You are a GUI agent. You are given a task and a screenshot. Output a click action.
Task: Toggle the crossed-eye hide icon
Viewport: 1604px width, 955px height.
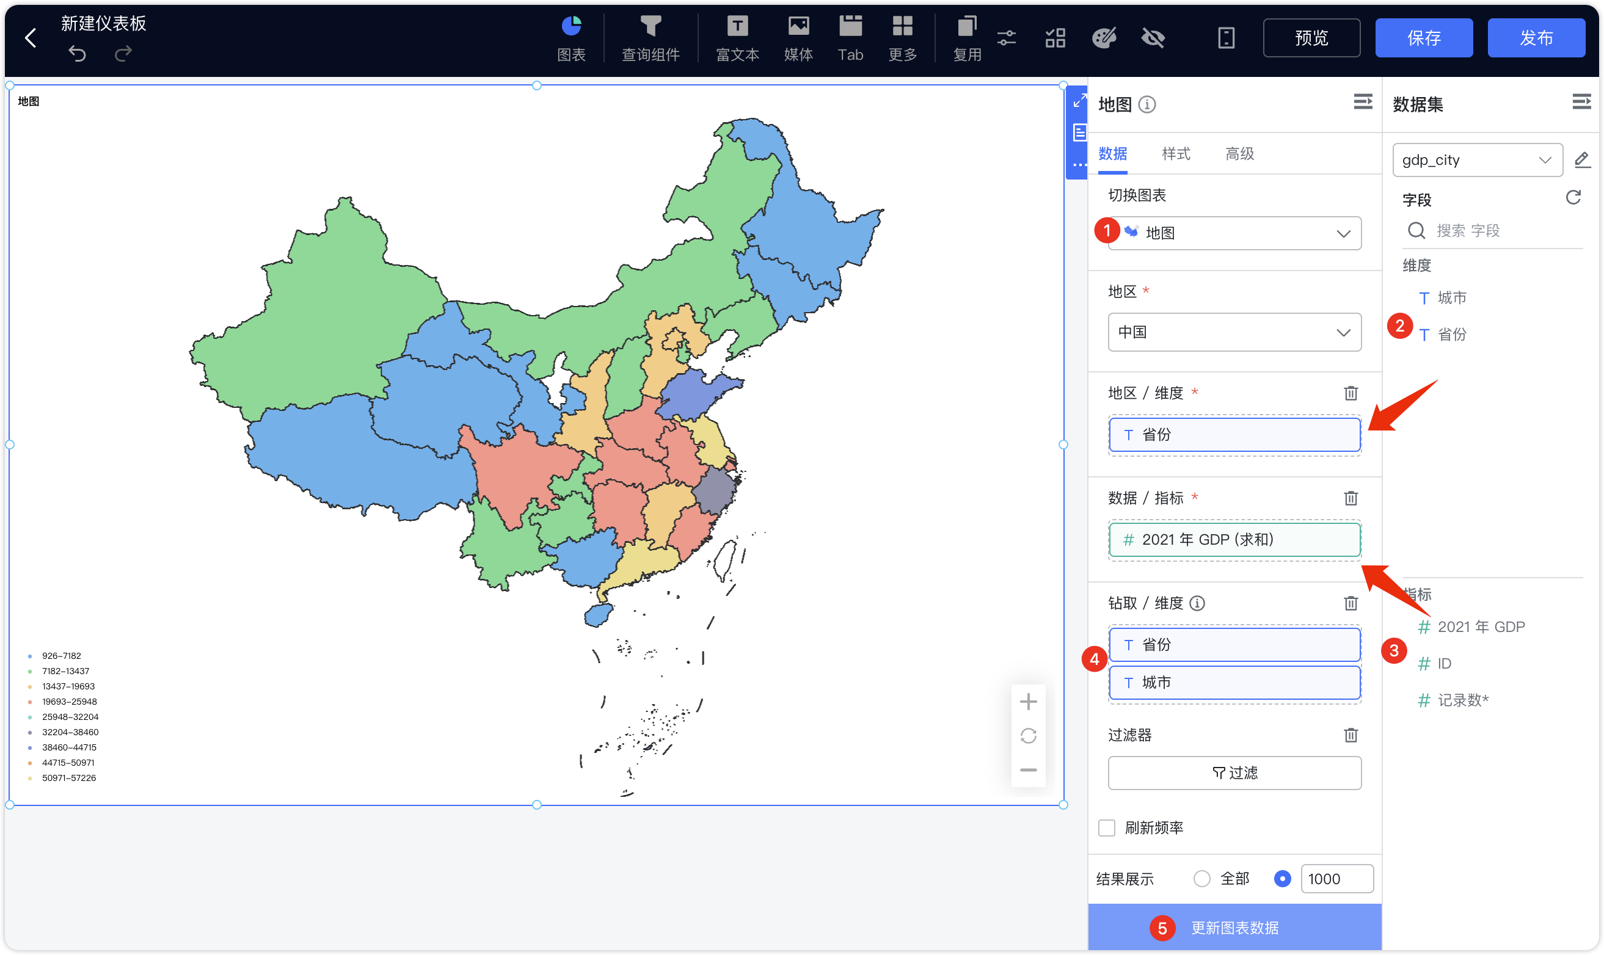[1153, 38]
